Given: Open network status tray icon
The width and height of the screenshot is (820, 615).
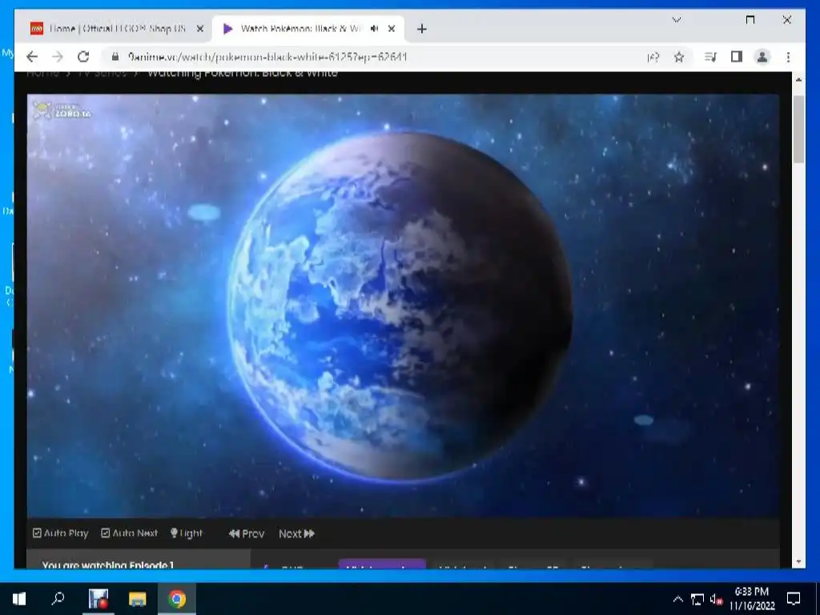Looking at the screenshot, I should (x=697, y=599).
